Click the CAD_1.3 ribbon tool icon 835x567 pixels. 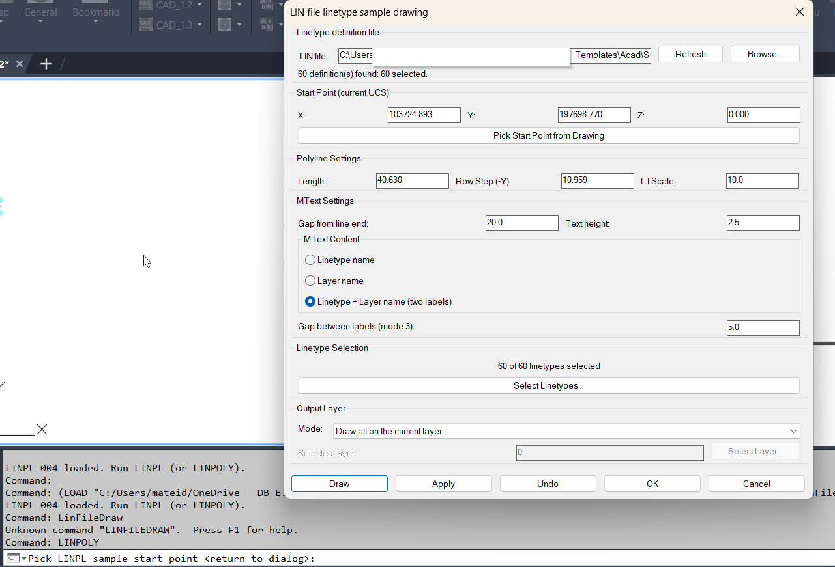[146, 25]
